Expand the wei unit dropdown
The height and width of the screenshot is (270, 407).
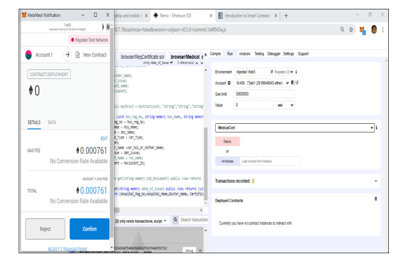click(286, 106)
